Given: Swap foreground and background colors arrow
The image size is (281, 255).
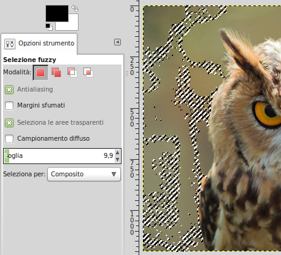Looking at the screenshot, I should coord(75,9).
